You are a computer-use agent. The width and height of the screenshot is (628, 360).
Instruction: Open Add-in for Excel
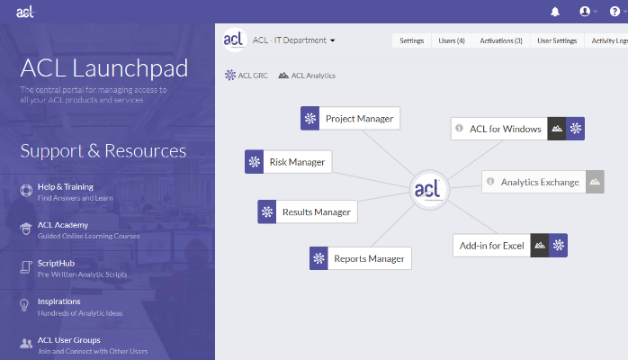(492, 246)
